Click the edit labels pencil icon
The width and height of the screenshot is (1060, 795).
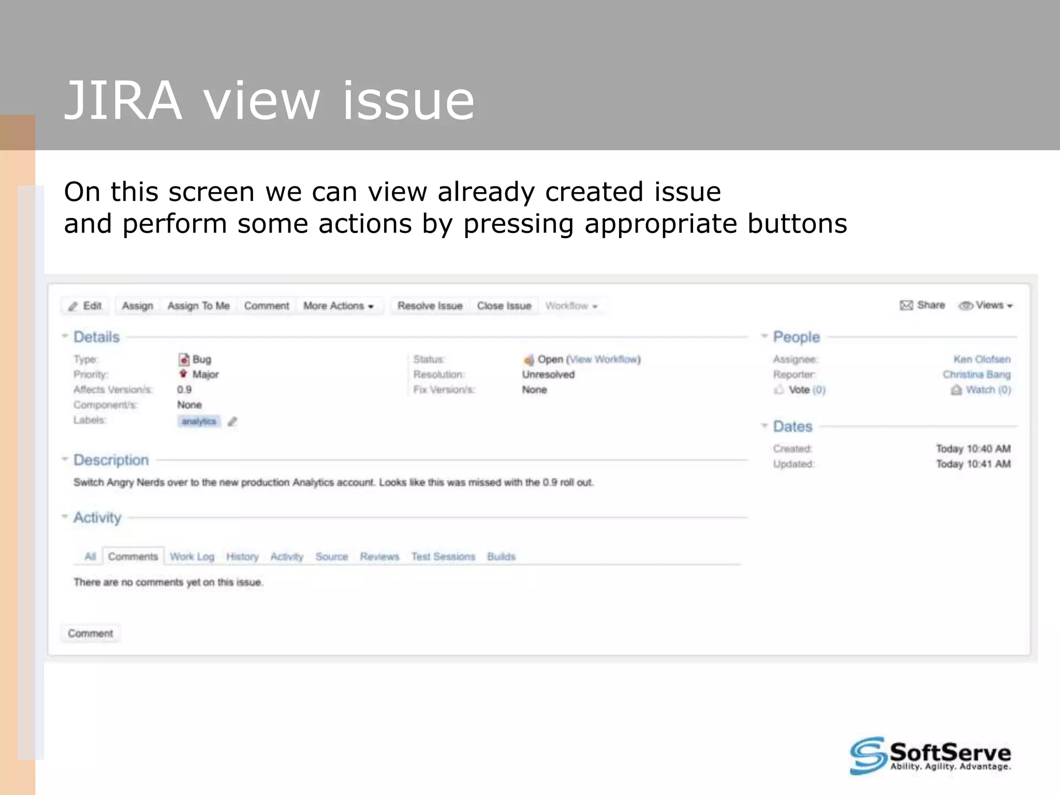[x=232, y=421]
